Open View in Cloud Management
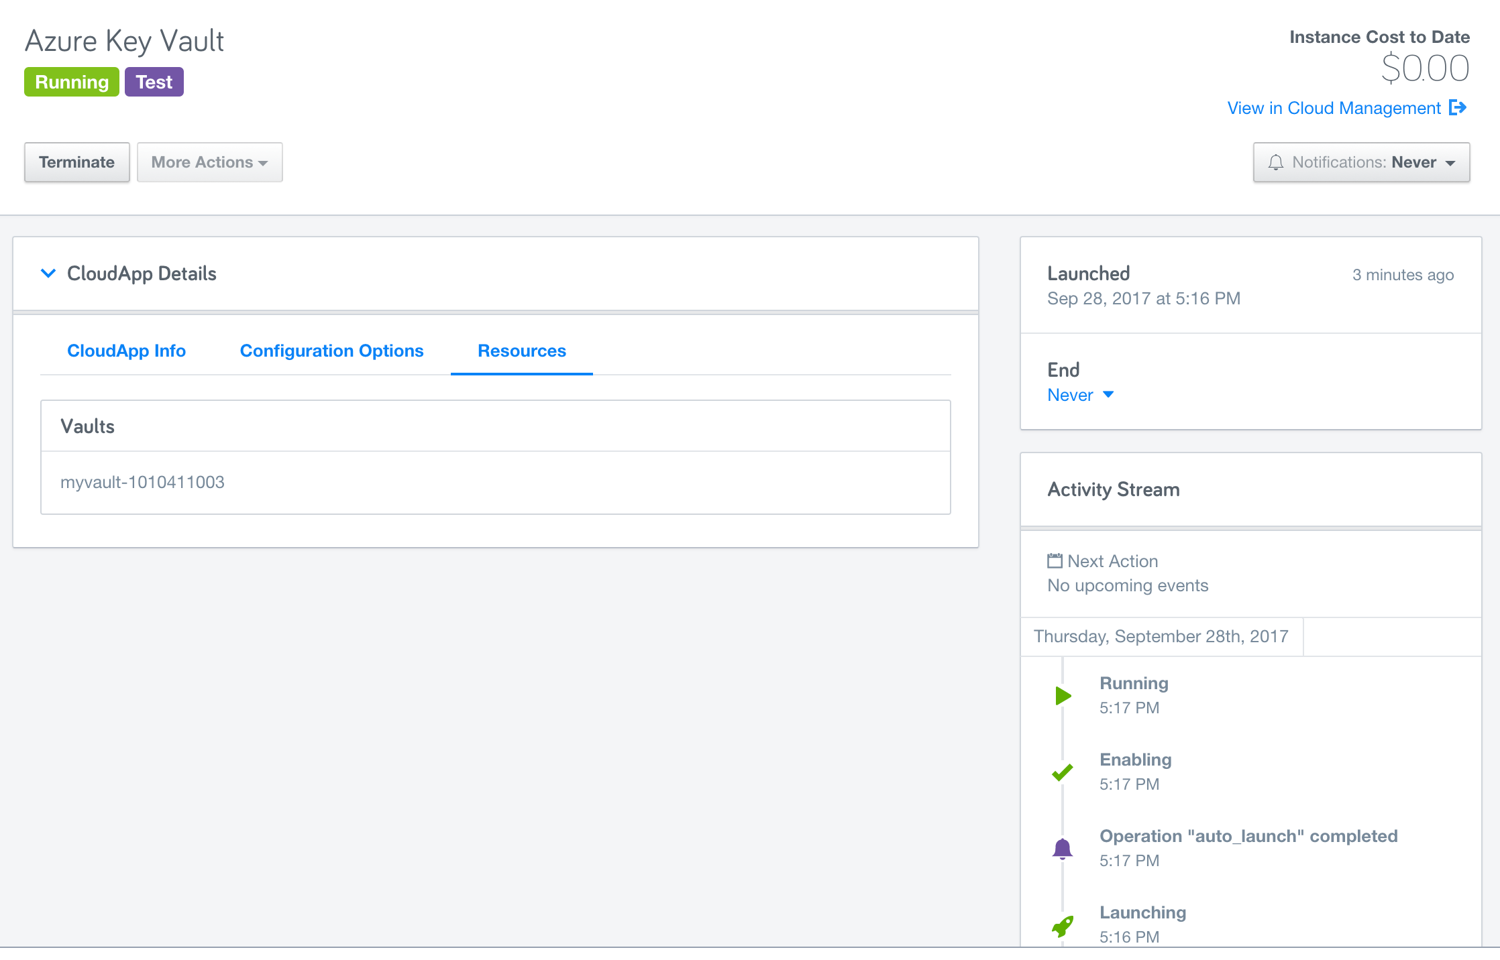 pos(1334,107)
